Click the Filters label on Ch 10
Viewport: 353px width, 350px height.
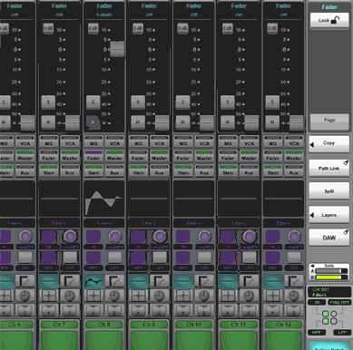[x=193, y=223]
